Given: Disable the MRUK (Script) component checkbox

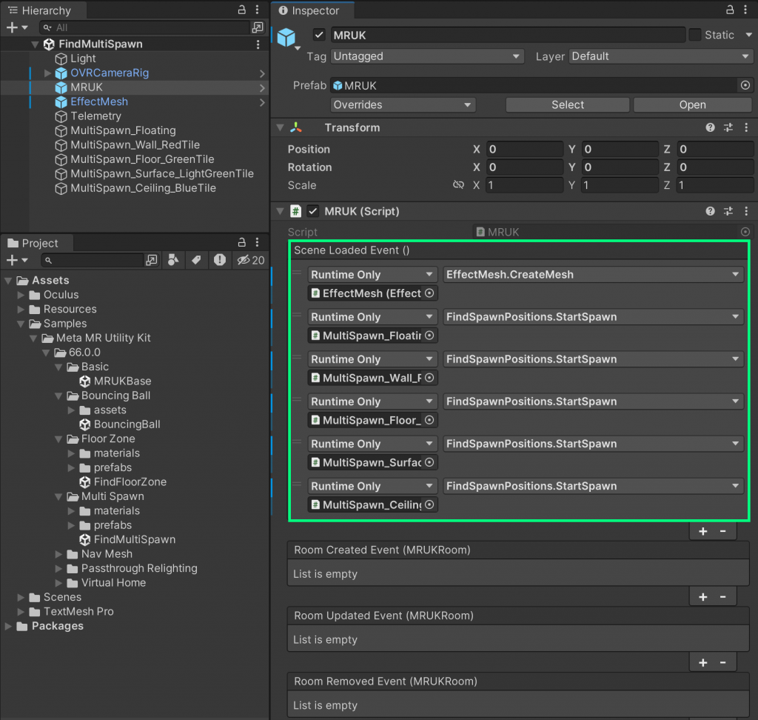Looking at the screenshot, I should tap(313, 211).
